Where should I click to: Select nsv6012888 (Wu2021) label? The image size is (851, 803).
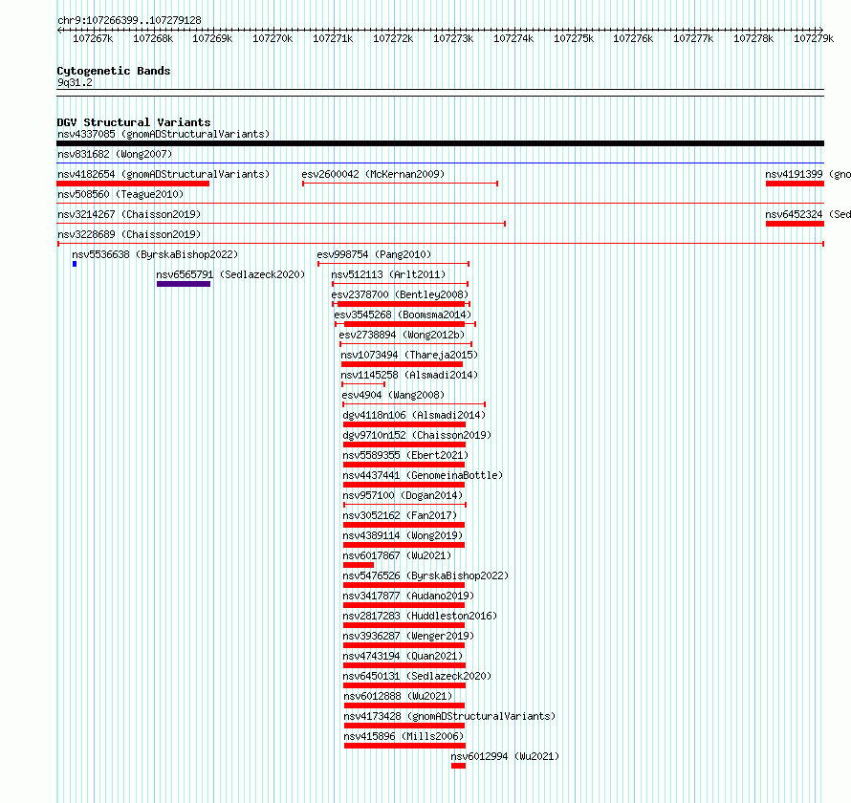(x=398, y=696)
